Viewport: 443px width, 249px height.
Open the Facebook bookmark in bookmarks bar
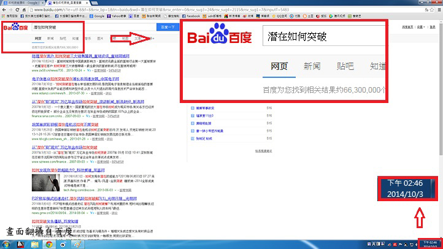tap(191, 16)
